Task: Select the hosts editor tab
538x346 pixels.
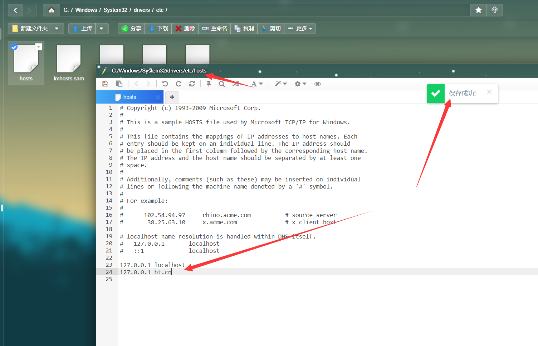Action: pos(129,97)
